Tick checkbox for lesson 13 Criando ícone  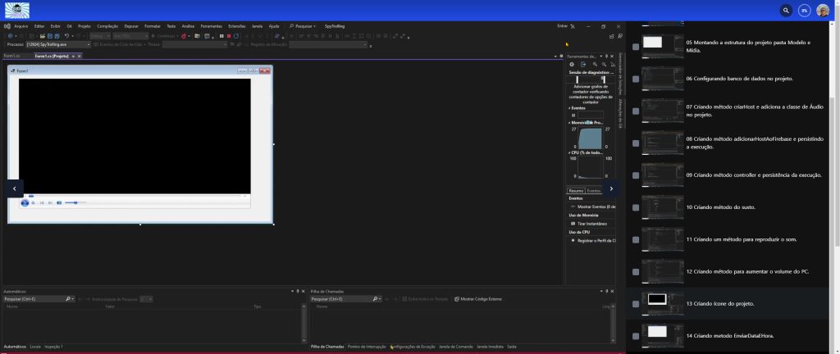(636, 303)
